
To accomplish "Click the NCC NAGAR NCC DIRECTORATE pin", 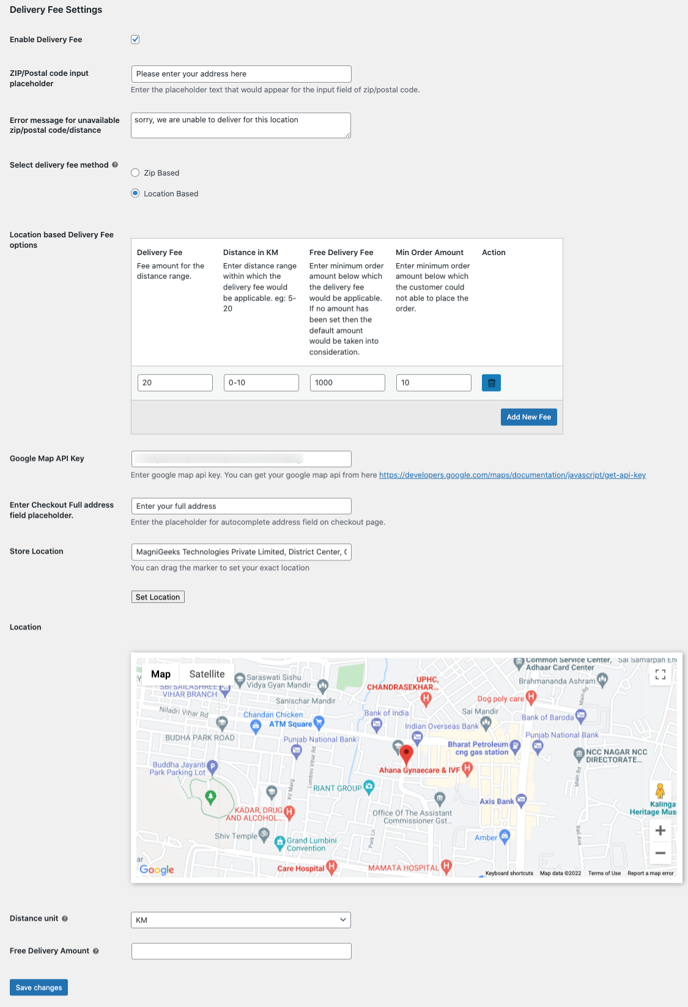I will point(579,754).
